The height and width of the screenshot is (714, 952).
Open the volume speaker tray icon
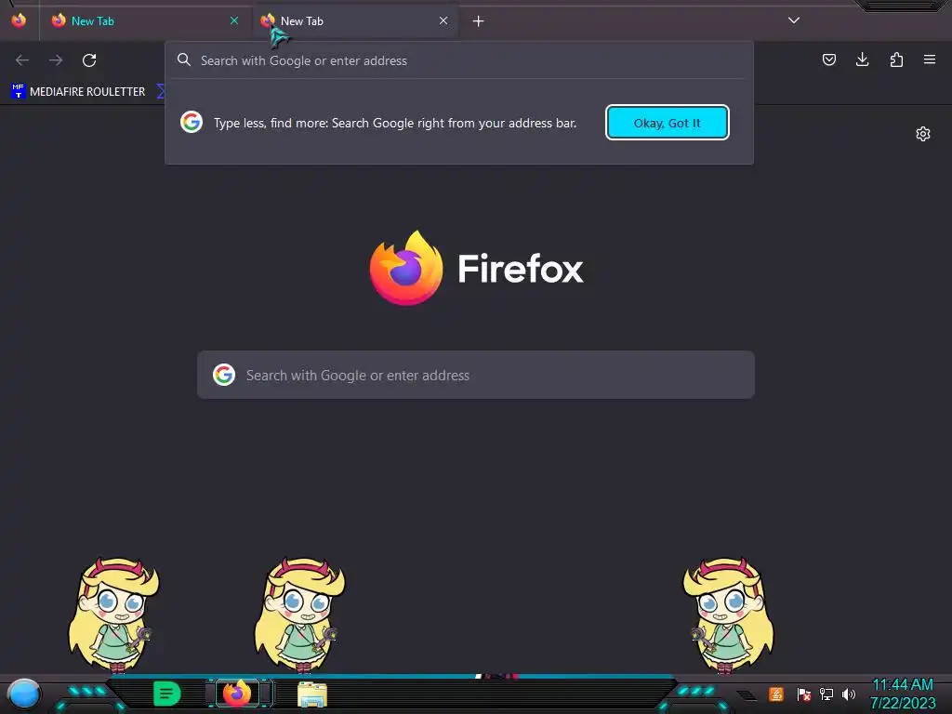[848, 694]
